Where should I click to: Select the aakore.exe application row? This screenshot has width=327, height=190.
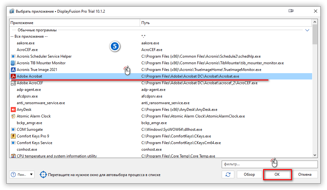point(161,43)
